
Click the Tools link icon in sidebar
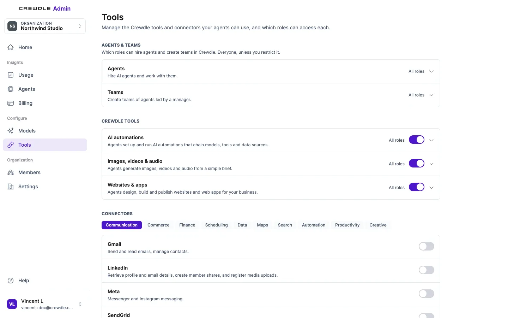point(11,145)
